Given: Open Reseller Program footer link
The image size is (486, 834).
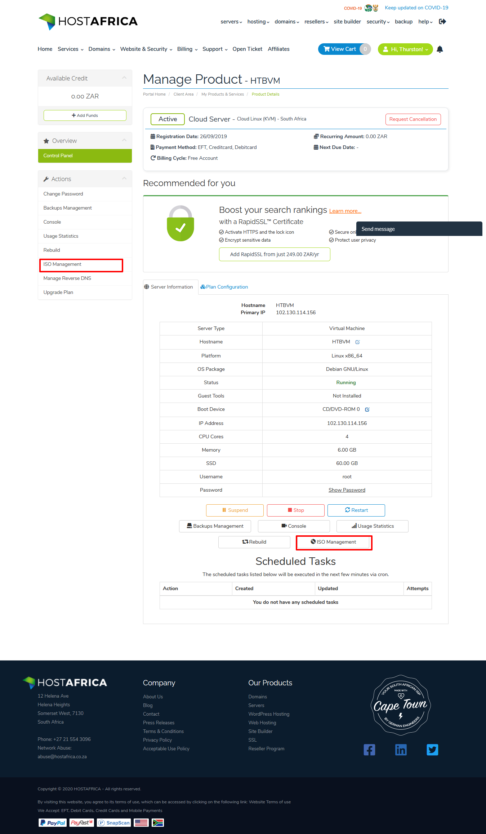Looking at the screenshot, I should 266,749.
